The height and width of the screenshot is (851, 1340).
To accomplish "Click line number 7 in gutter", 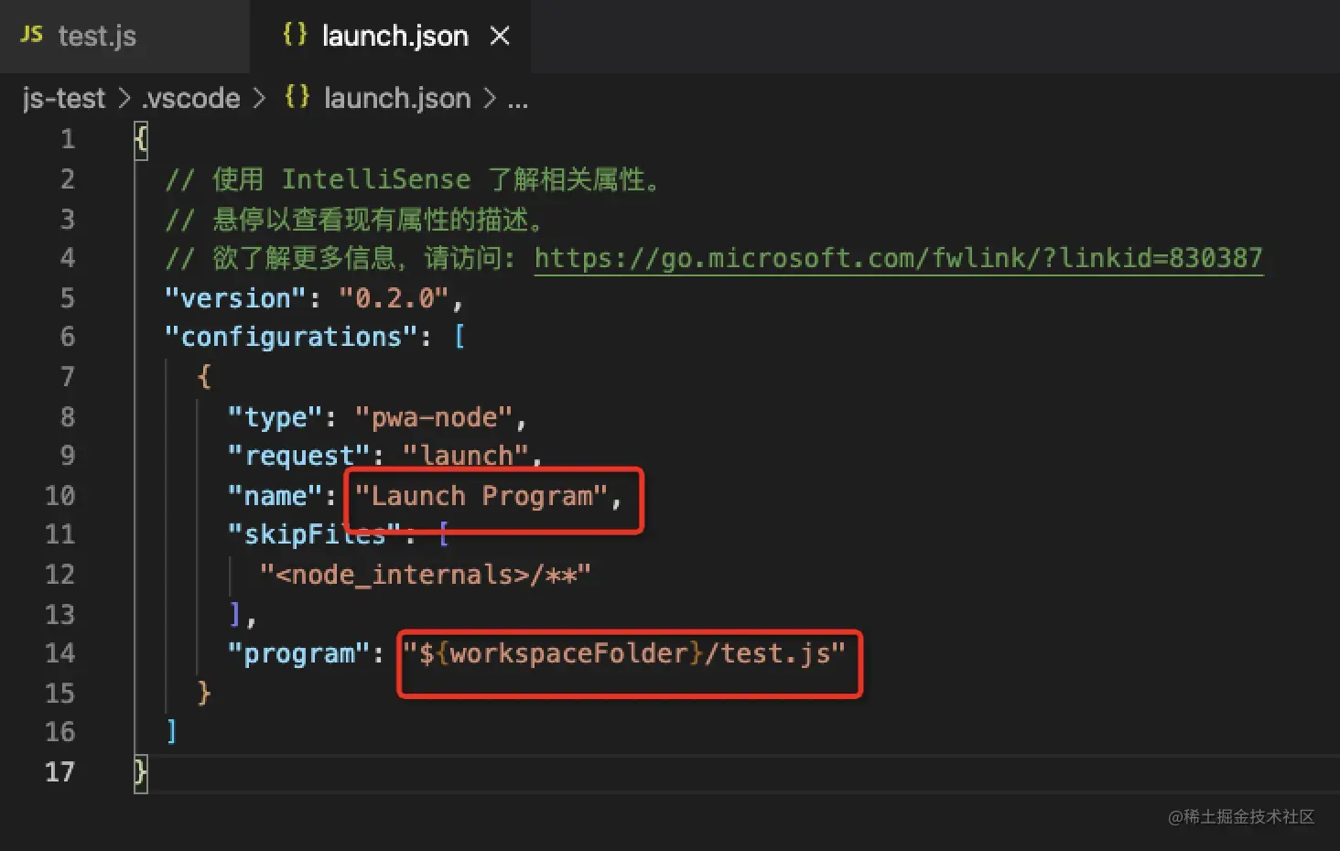I will 68,377.
